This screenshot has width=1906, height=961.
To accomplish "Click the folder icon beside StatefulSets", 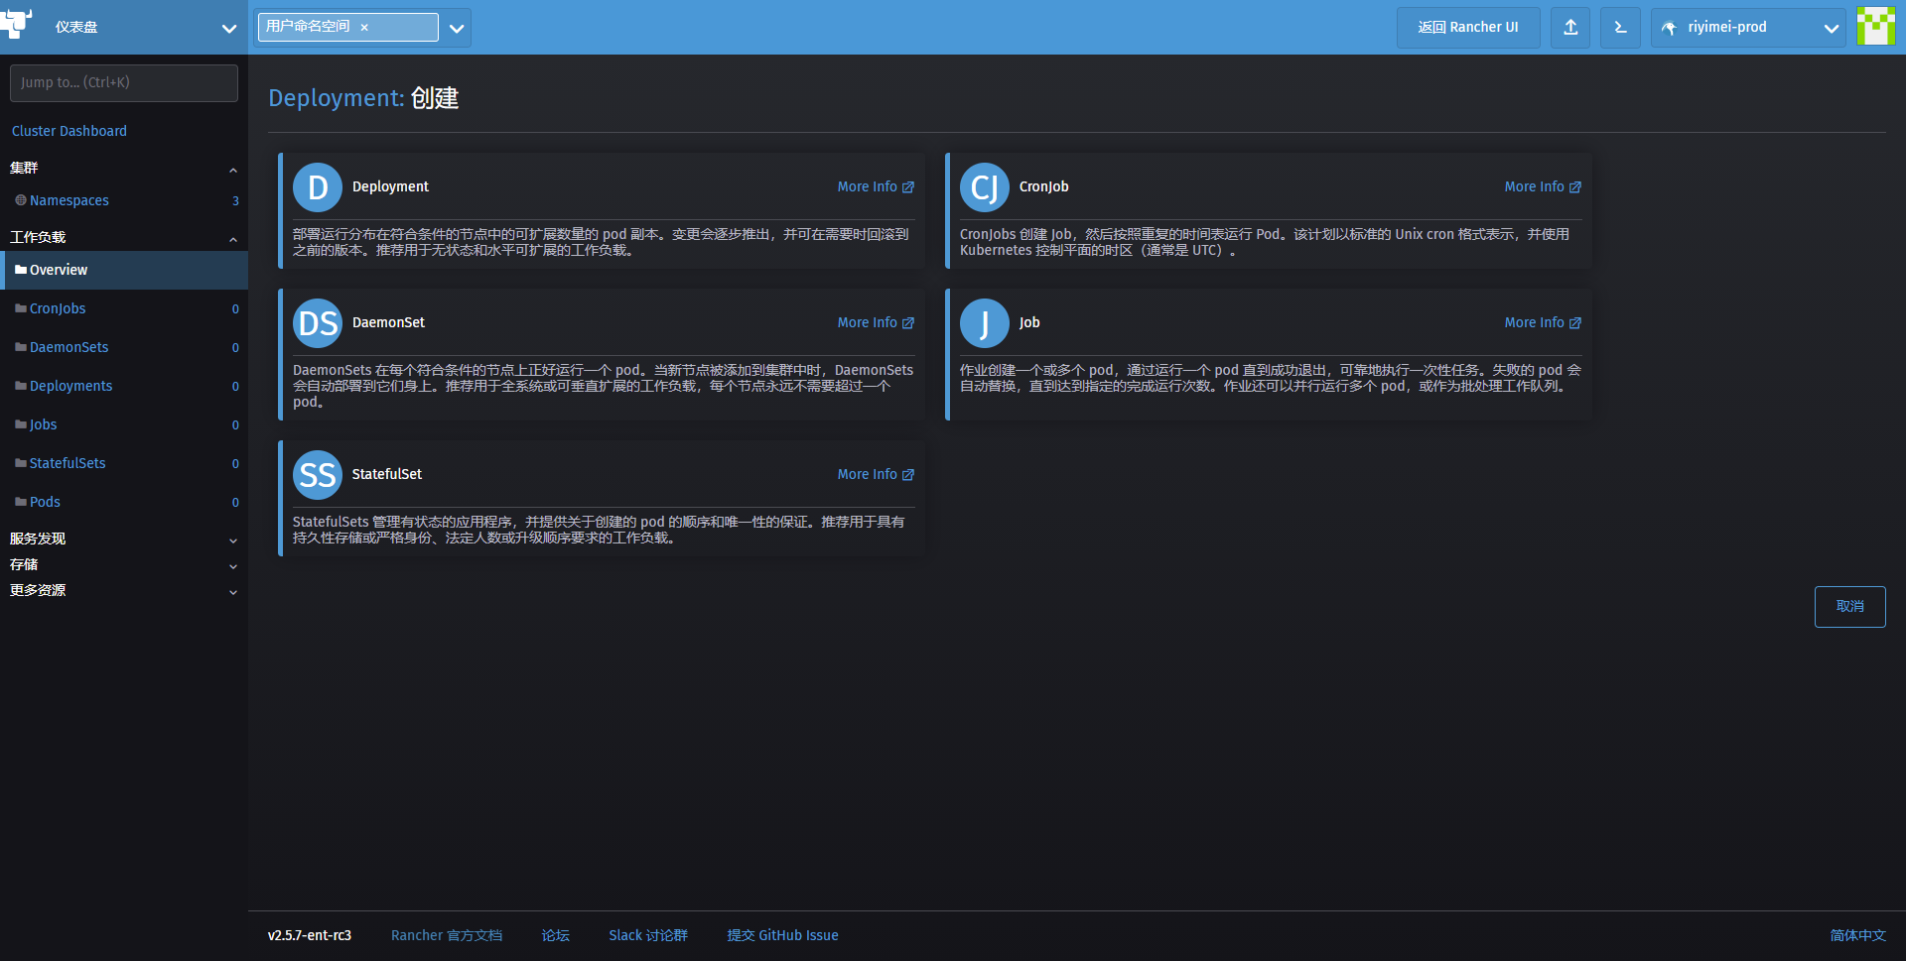I will click(x=21, y=463).
